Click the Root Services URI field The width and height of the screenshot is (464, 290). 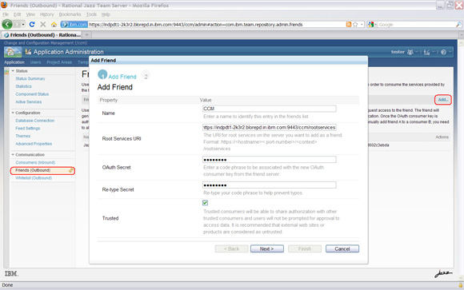click(270, 127)
